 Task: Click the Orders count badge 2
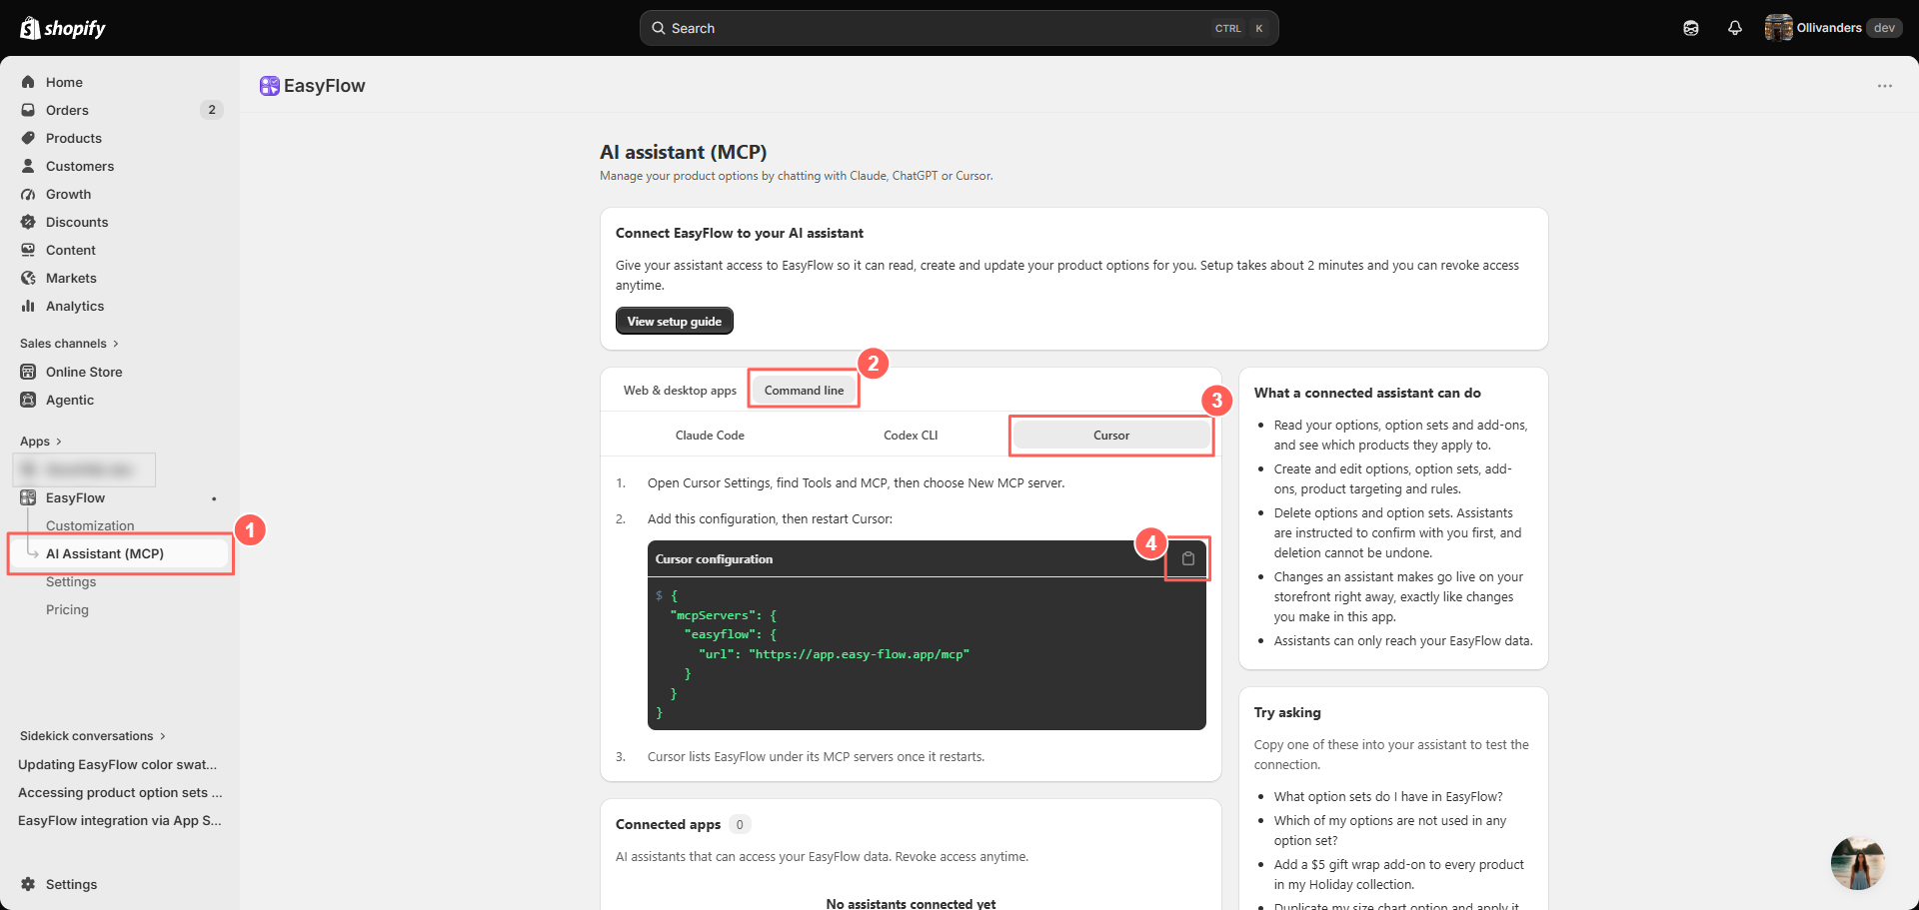(x=212, y=110)
